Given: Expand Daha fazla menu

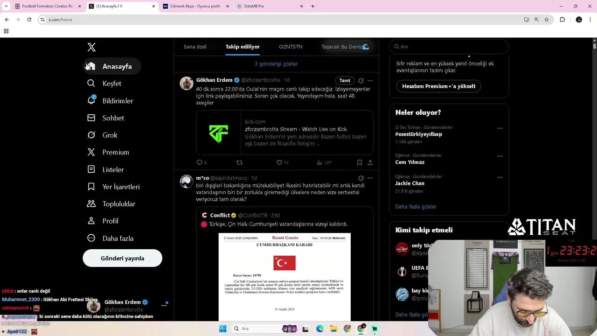Looking at the screenshot, I should pos(111,238).
